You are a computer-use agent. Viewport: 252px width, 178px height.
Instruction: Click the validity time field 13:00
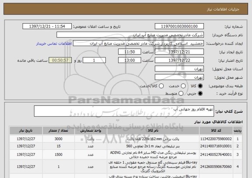(x=129, y=60)
